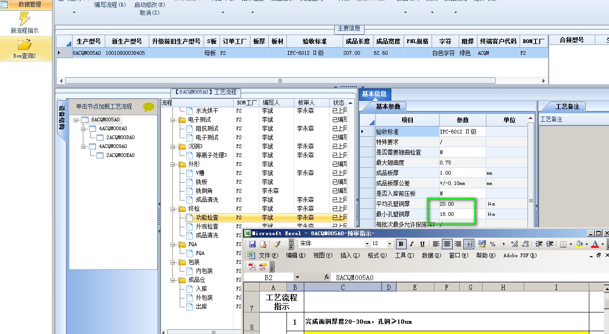Click the 启动修改(E) toolbar button
This screenshot has height=334, width=609.
[149, 5]
